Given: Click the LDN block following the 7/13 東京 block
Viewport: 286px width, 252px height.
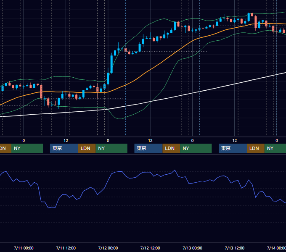Looking at the screenshot, I should point(256,148).
